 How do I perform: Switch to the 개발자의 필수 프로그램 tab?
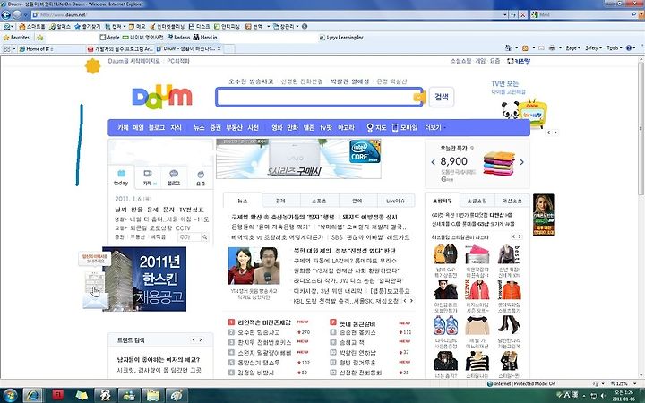click(x=121, y=49)
